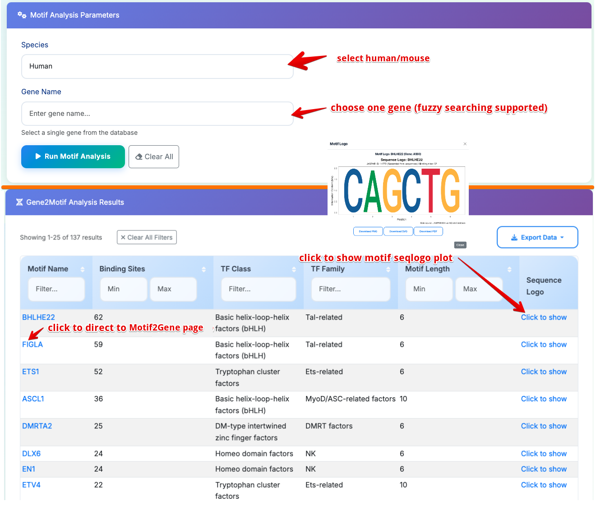Viewport: 596px width, 515px height.
Task: Click the Binding Sites Min field
Action: point(123,289)
